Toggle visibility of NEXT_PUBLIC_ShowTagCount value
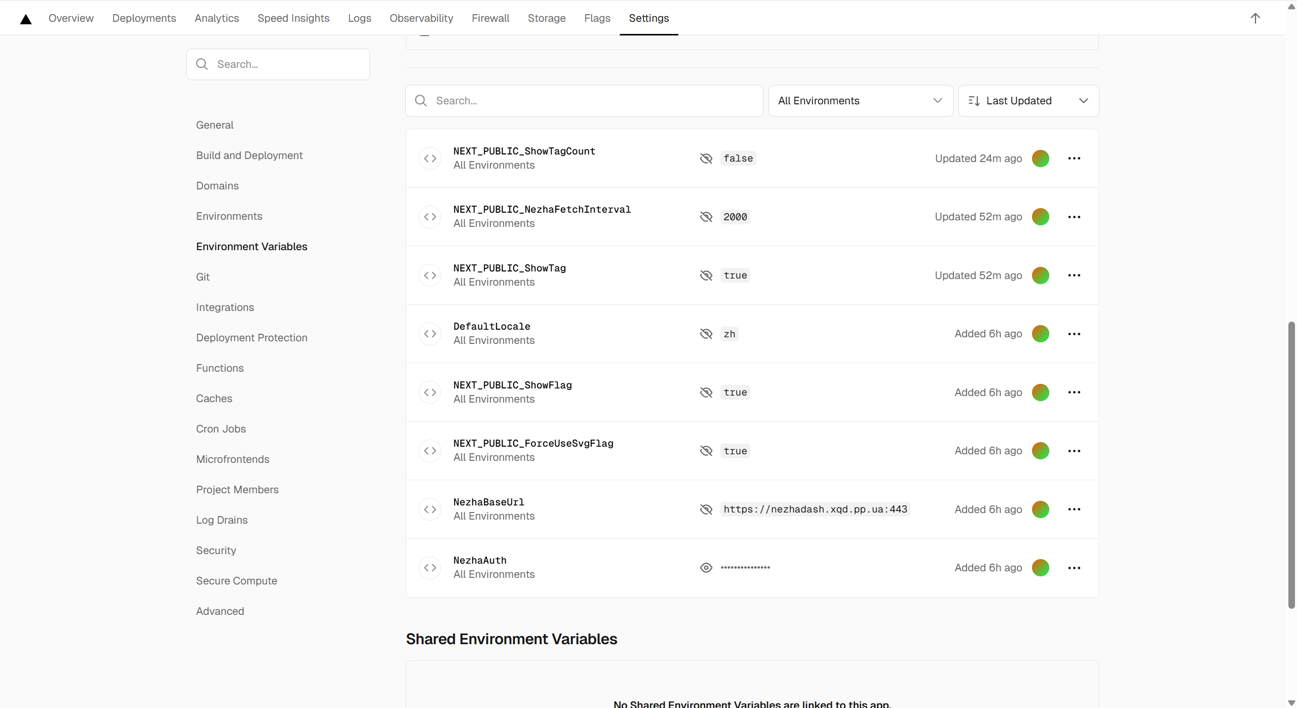 point(706,159)
